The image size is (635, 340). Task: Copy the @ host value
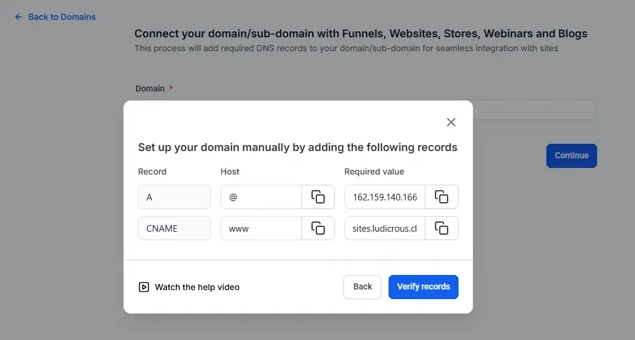click(x=318, y=197)
